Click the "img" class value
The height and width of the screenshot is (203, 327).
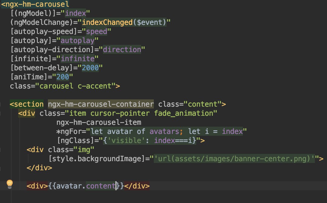pos(84,150)
